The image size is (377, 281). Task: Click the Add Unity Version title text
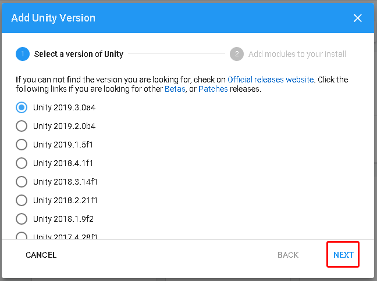pyautogui.click(x=53, y=18)
